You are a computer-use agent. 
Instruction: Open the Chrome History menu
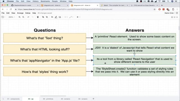35,1
